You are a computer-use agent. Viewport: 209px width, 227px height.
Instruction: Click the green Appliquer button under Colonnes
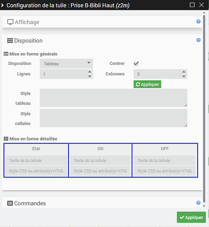pyautogui.click(x=147, y=84)
